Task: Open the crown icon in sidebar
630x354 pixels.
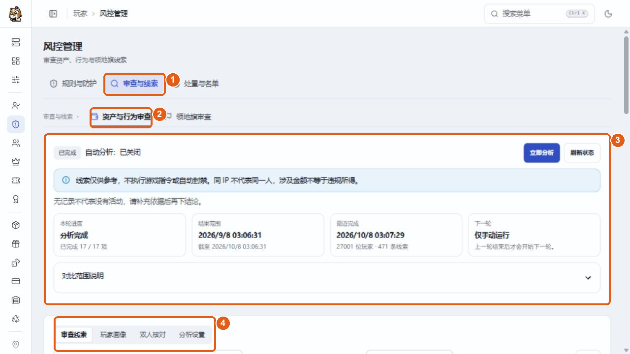Action: click(16, 162)
